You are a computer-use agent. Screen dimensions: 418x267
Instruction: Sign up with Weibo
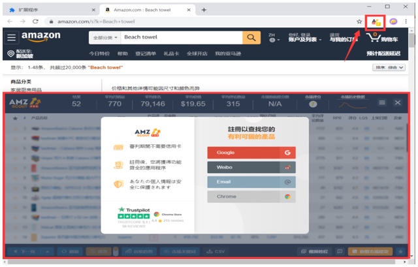pos(251,167)
